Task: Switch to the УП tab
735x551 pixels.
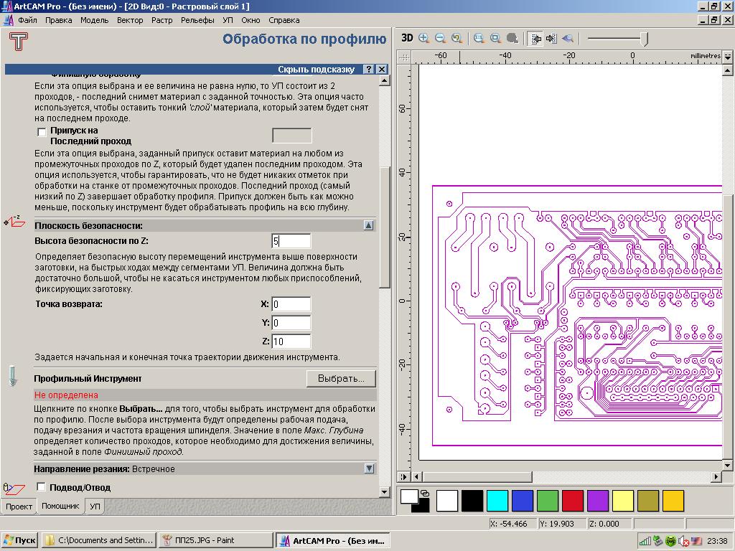Action: click(95, 507)
